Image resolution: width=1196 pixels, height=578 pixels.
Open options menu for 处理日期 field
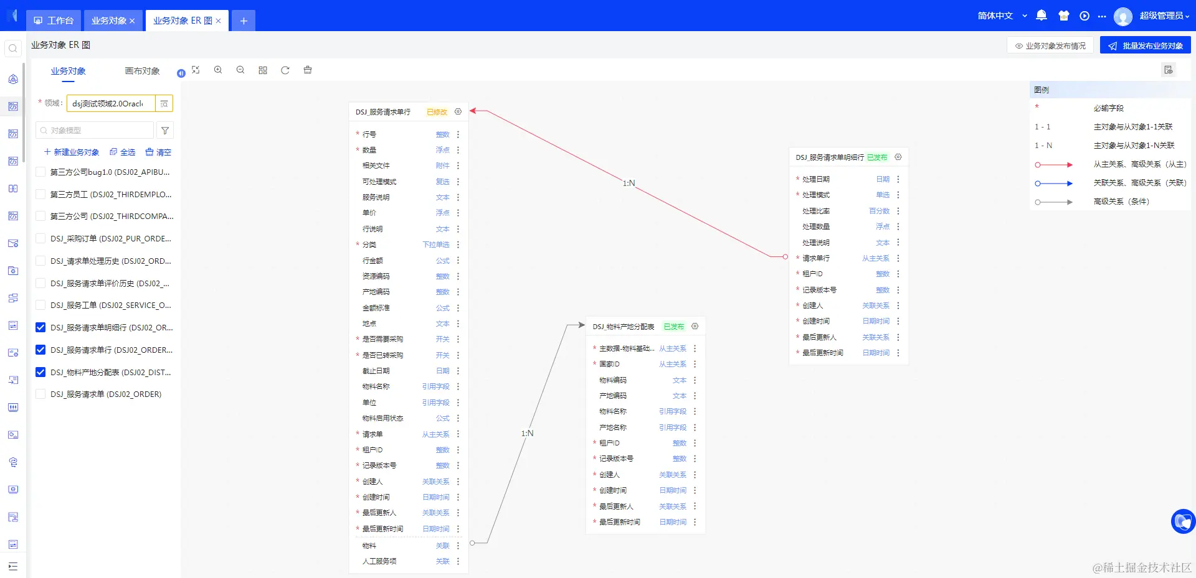[x=898, y=179]
